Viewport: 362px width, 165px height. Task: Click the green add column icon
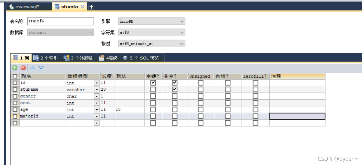point(15,68)
